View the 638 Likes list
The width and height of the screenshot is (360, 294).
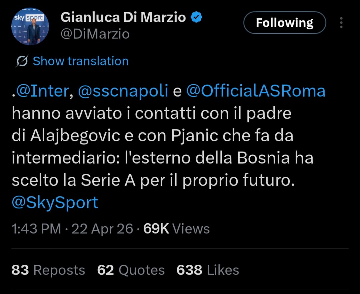pyautogui.click(x=208, y=270)
